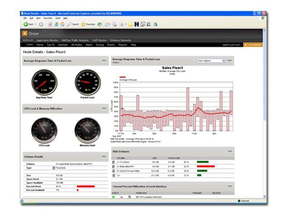This screenshot has width=290, height=218.
Task: Expand the Back button history arrow
Action: pyautogui.click(x=36, y=24)
